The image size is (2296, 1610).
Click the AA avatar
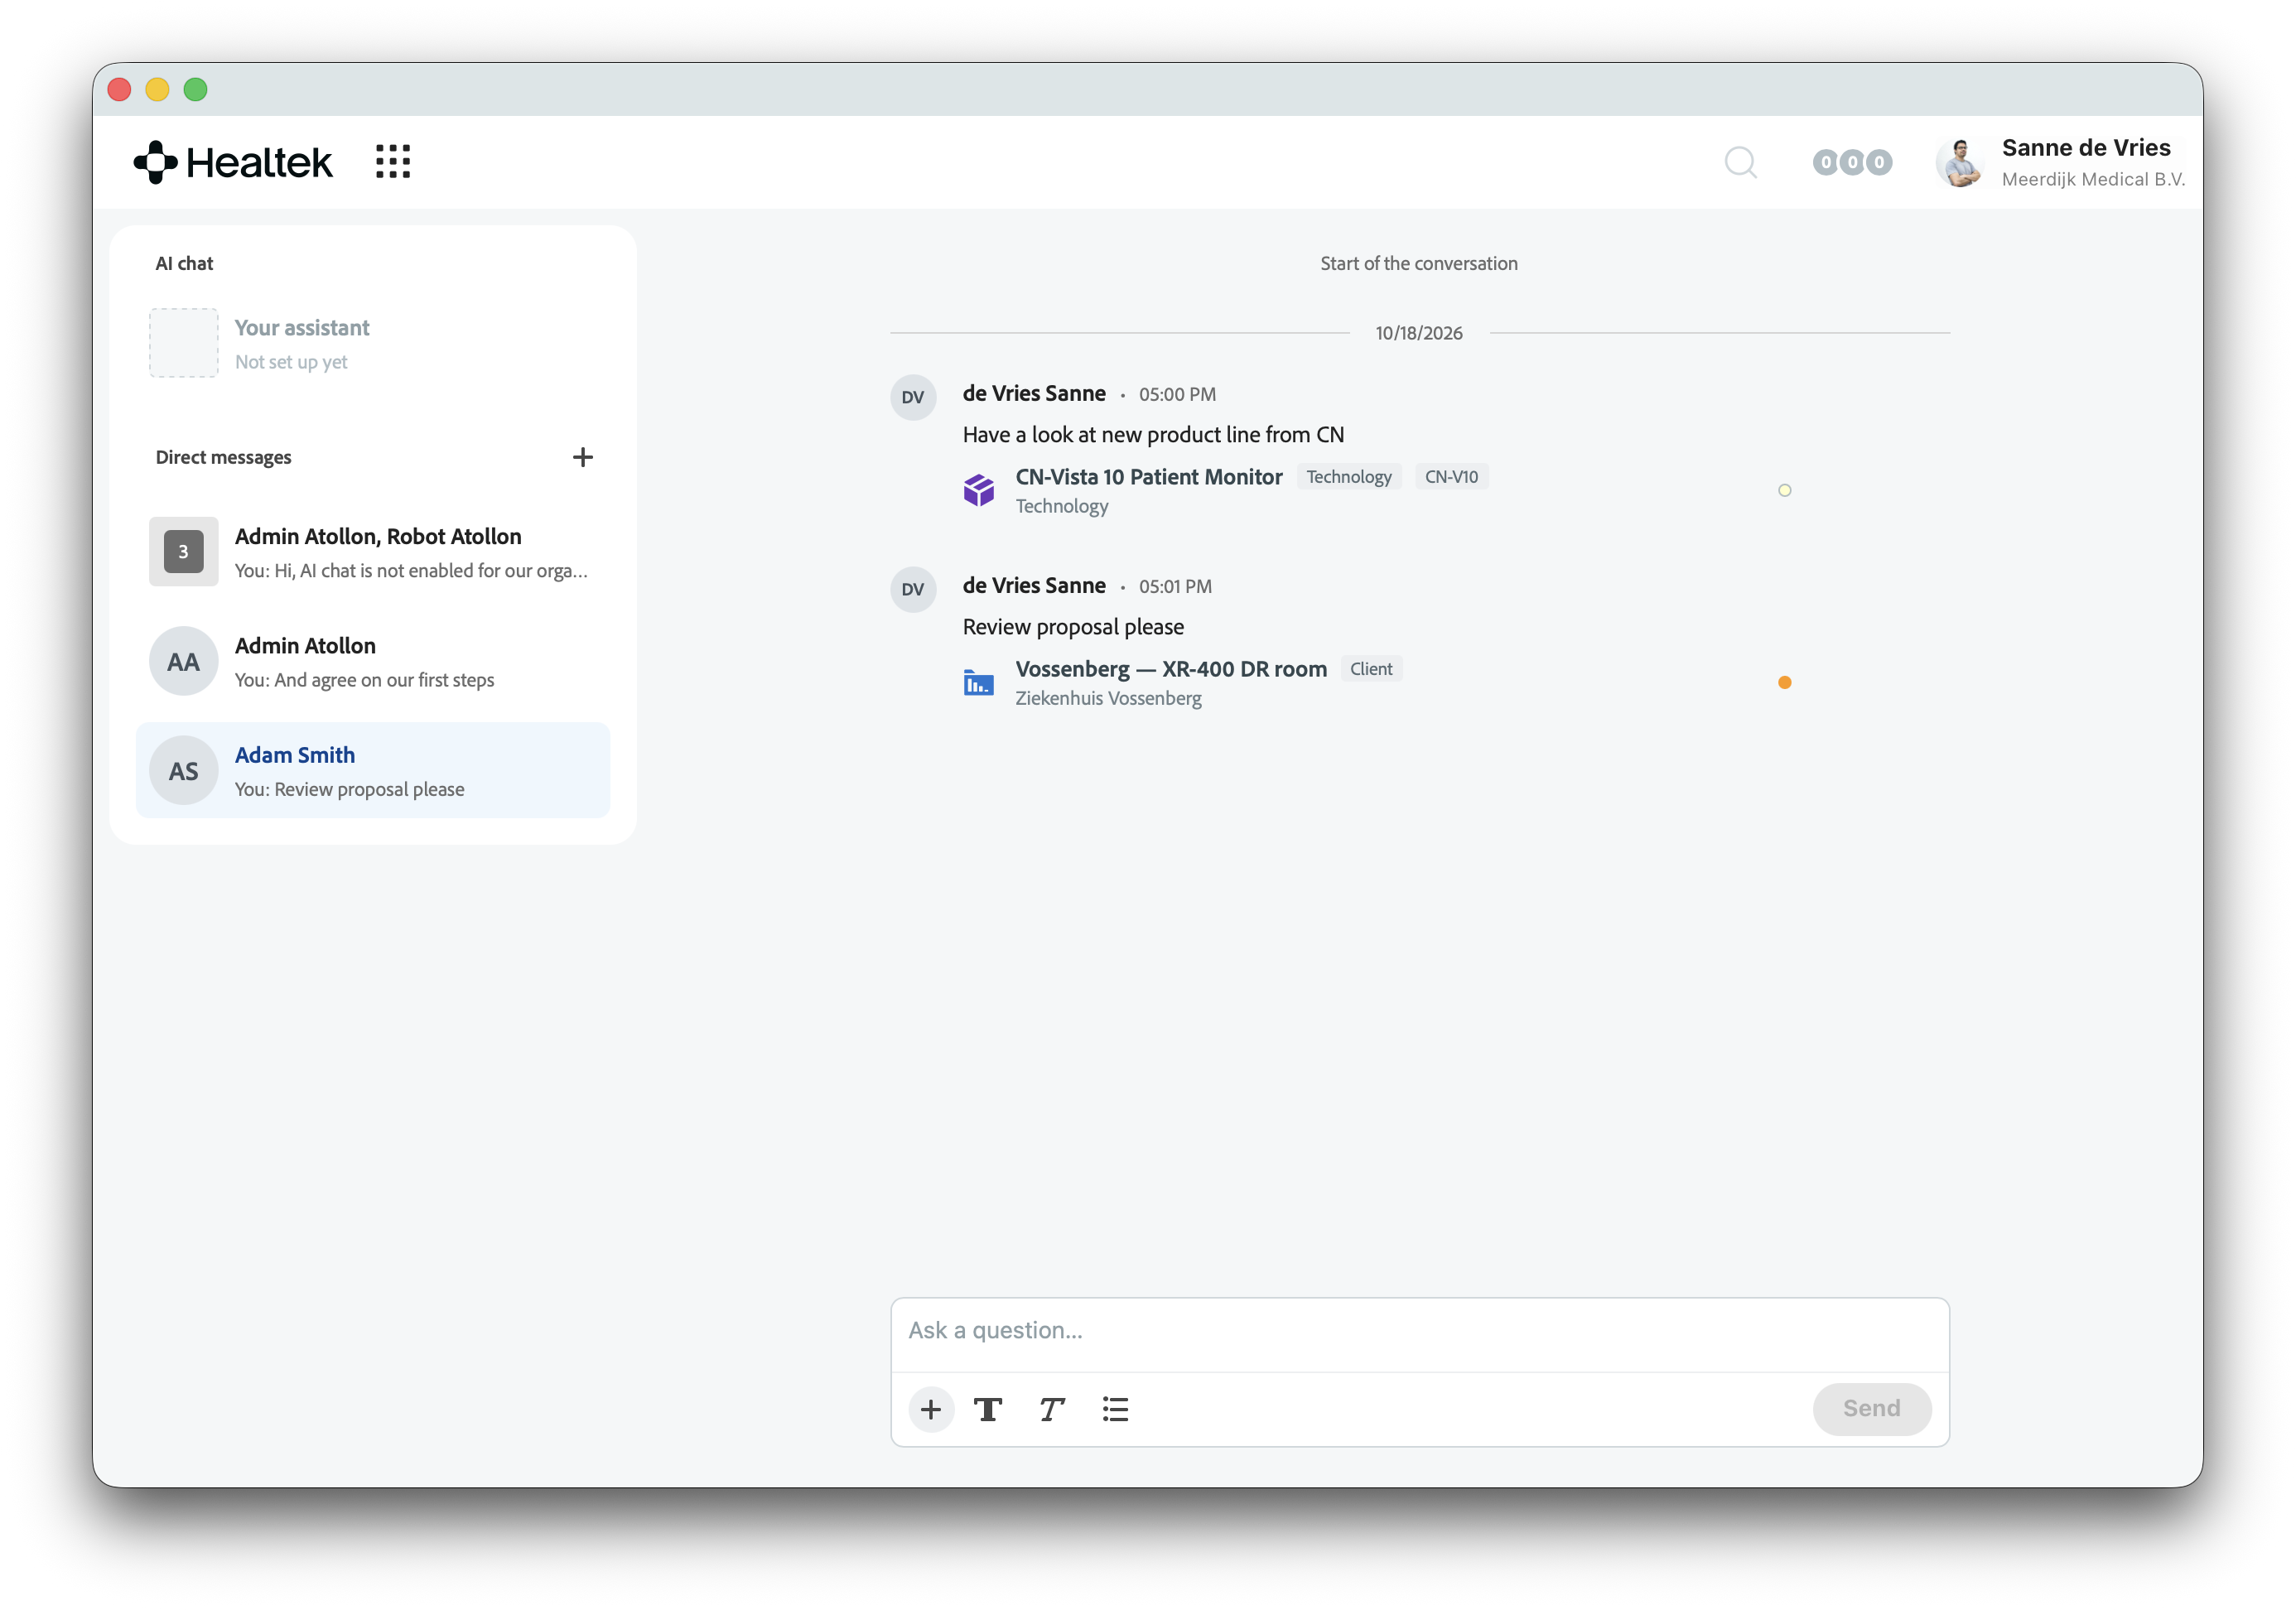coord(184,661)
